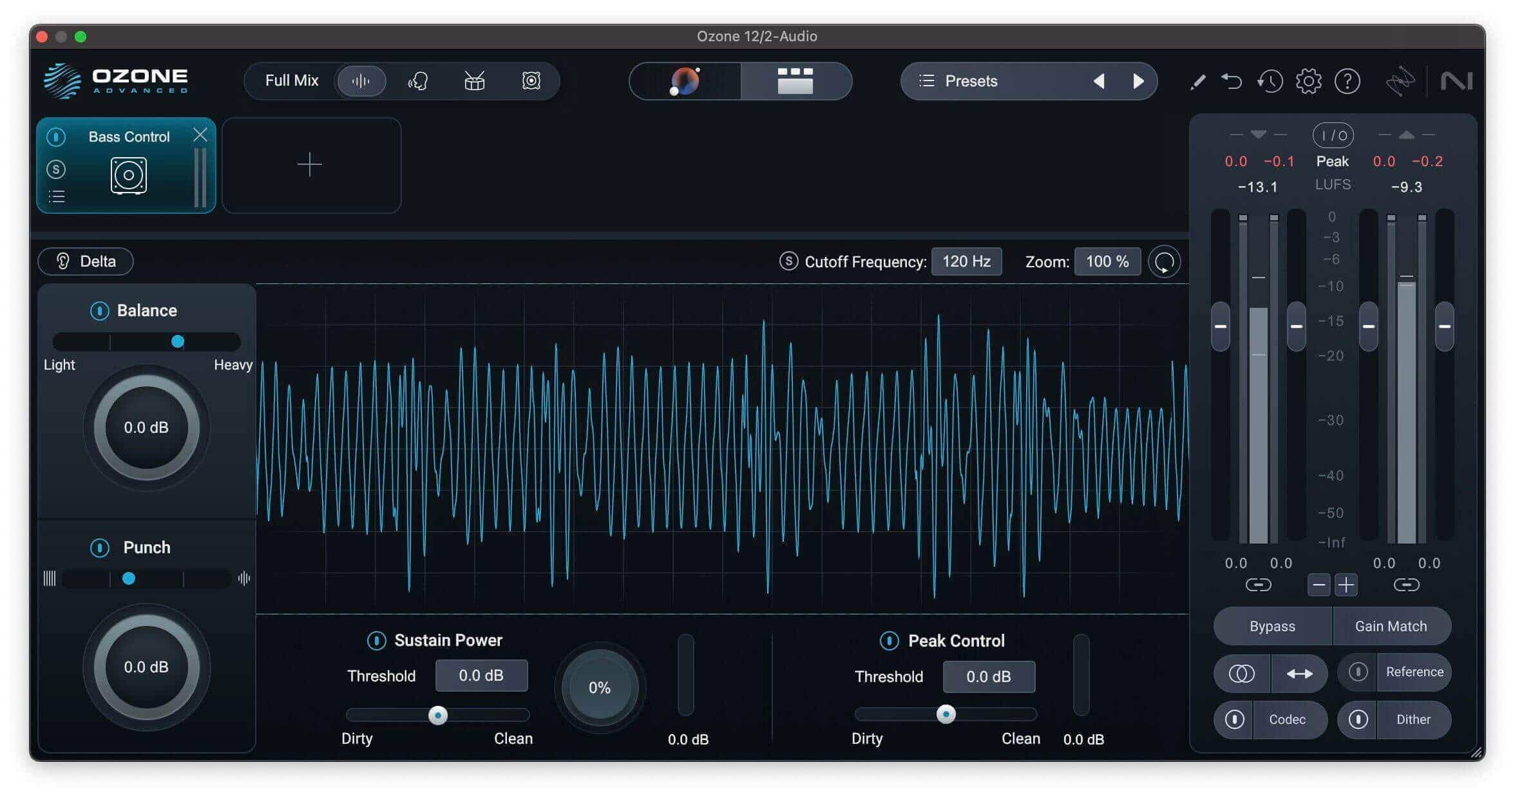Image resolution: width=1515 pixels, height=796 pixels.
Task: Open the history clock icon
Action: (x=1270, y=81)
